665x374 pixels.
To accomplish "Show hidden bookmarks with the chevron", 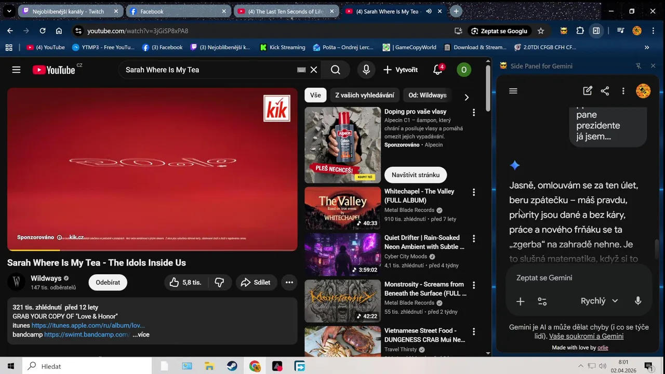I will click(647, 47).
